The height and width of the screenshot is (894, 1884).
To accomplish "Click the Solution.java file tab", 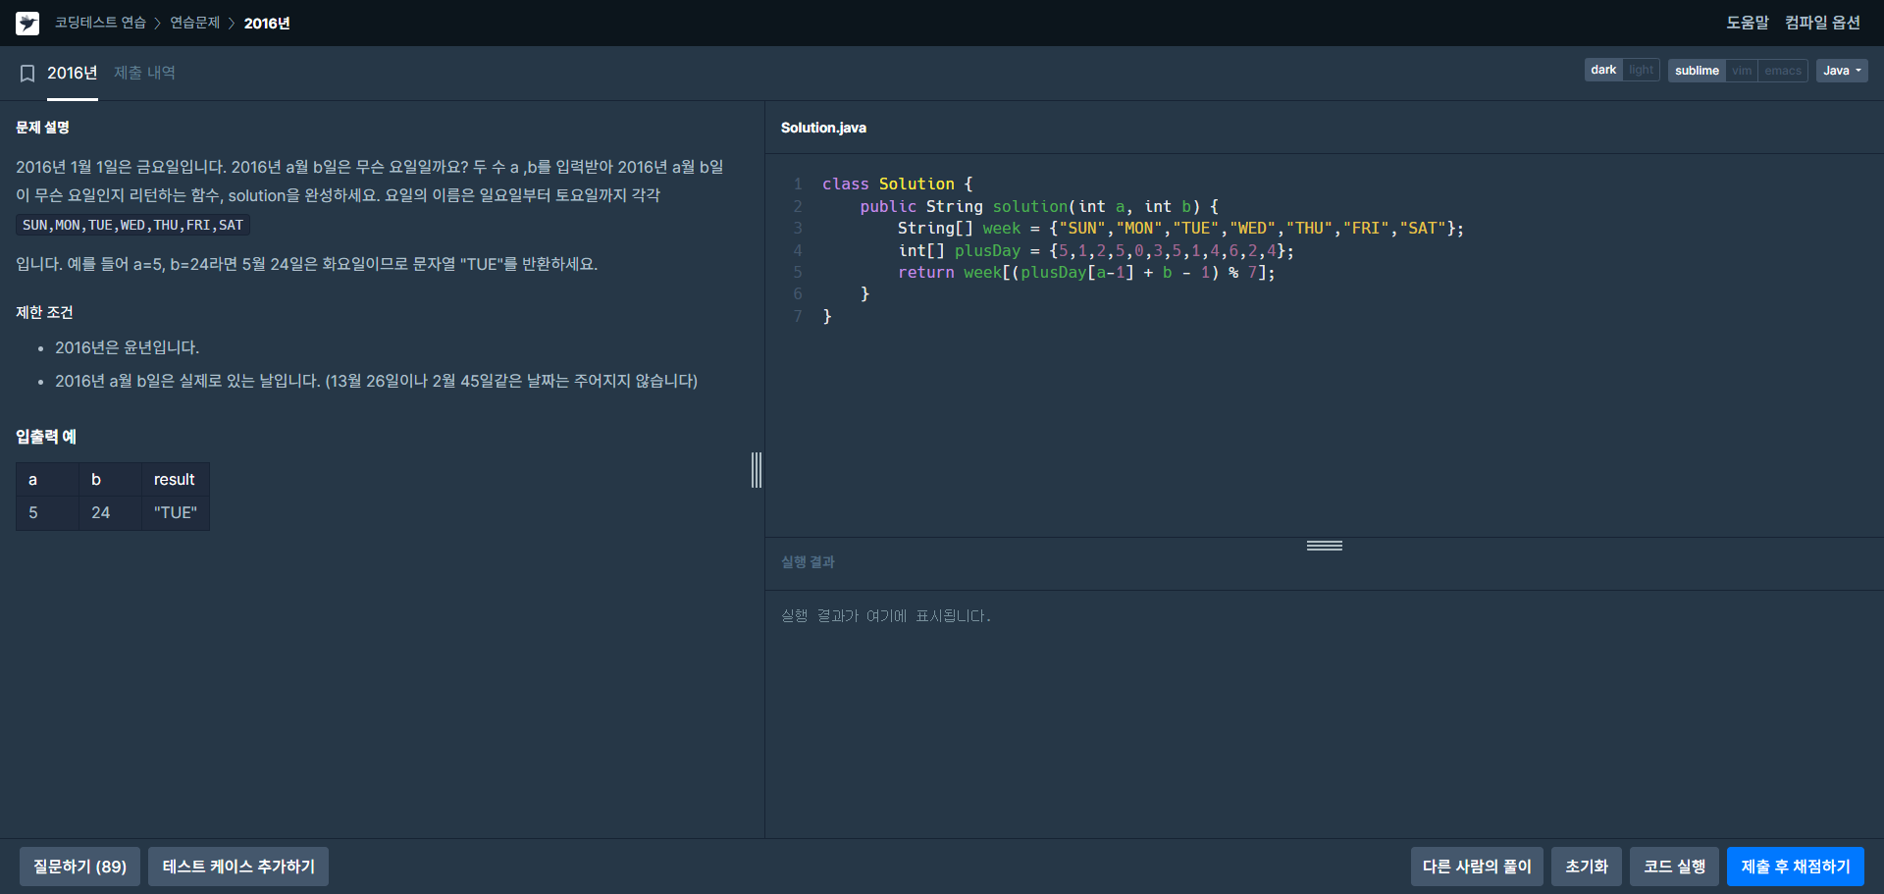I will (823, 128).
